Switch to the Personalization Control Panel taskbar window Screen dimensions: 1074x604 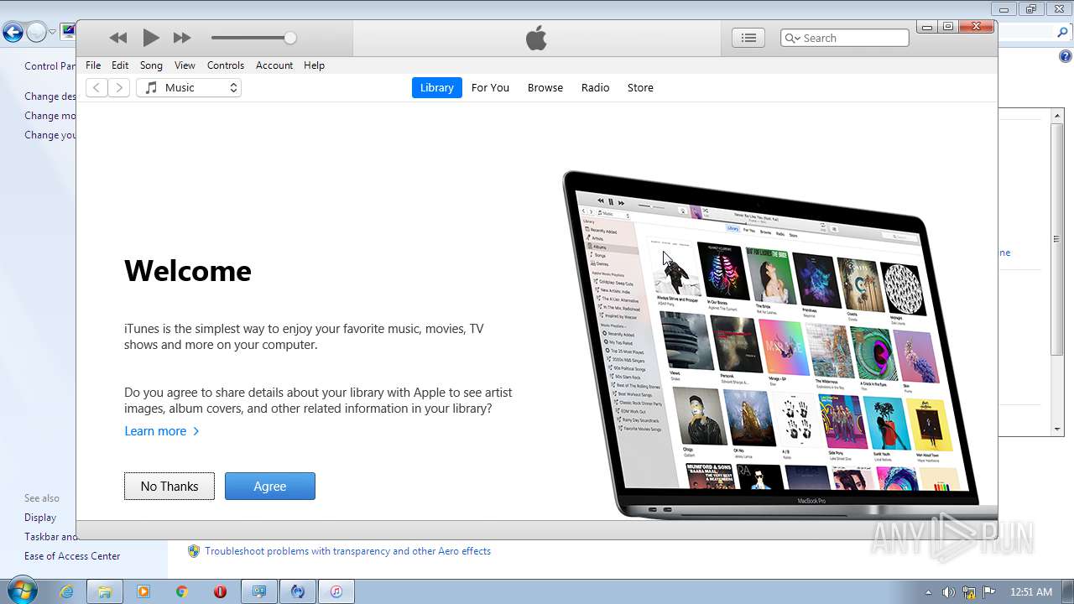259,591
